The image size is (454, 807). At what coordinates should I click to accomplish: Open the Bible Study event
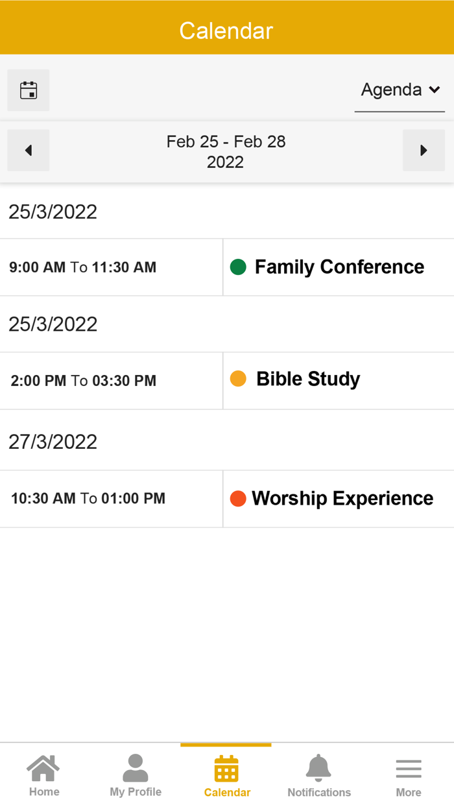pos(308,379)
